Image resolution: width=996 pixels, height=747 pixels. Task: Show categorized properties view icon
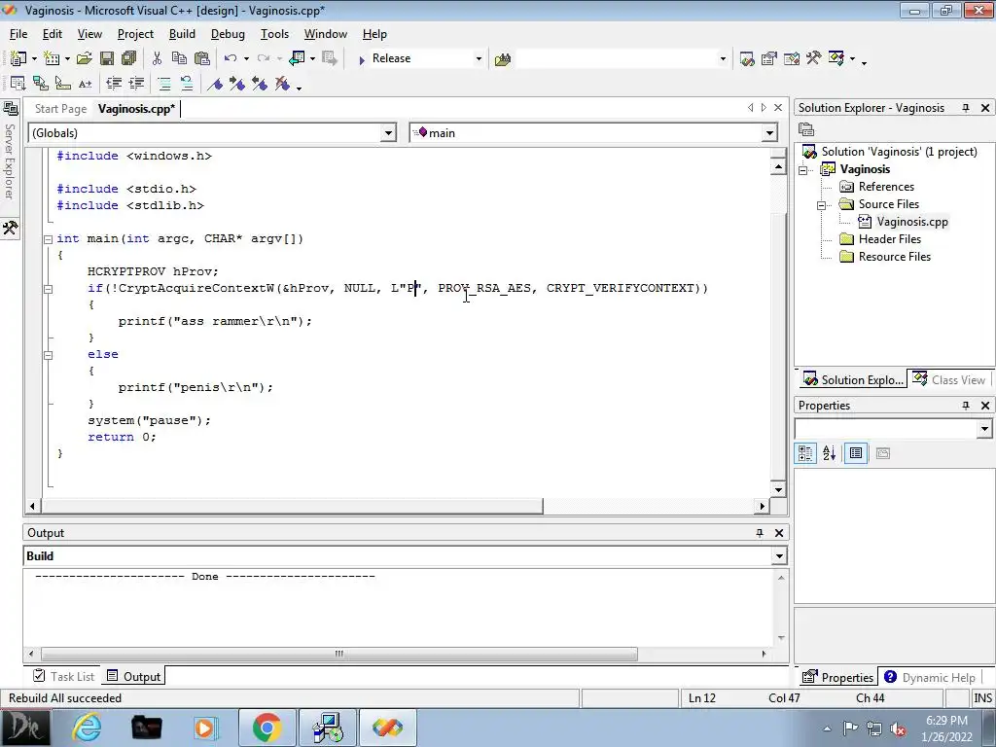(x=805, y=453)
